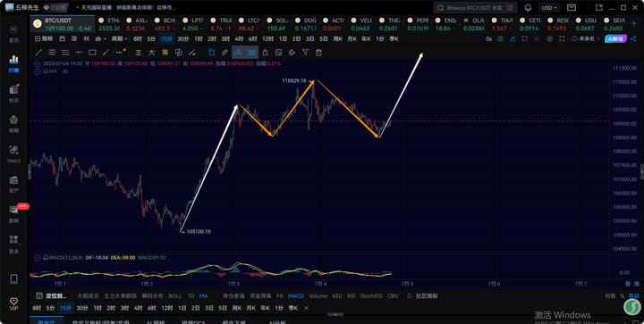Expand the chart type dropdown
Screen dimensions: 644x324
100,38
